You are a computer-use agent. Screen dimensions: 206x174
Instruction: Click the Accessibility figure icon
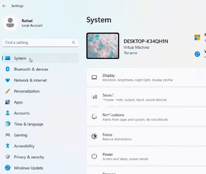pyautogui.click(x=8, y=146)
